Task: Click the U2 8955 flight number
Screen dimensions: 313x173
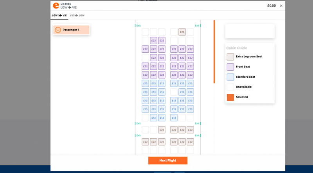Action: click(66, 4)
